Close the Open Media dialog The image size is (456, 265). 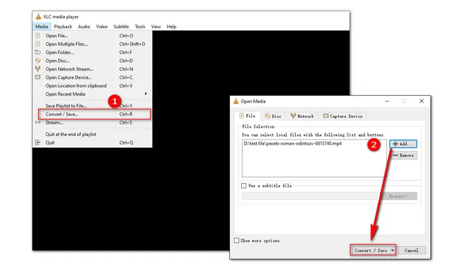tap(421, 101)
